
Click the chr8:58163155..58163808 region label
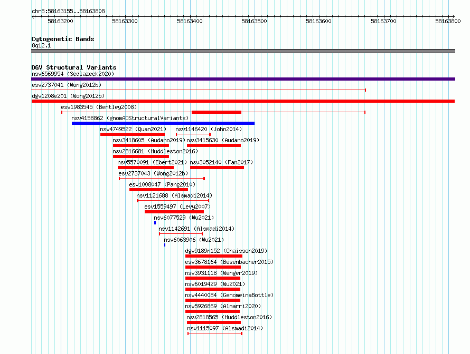click(68, 11)
